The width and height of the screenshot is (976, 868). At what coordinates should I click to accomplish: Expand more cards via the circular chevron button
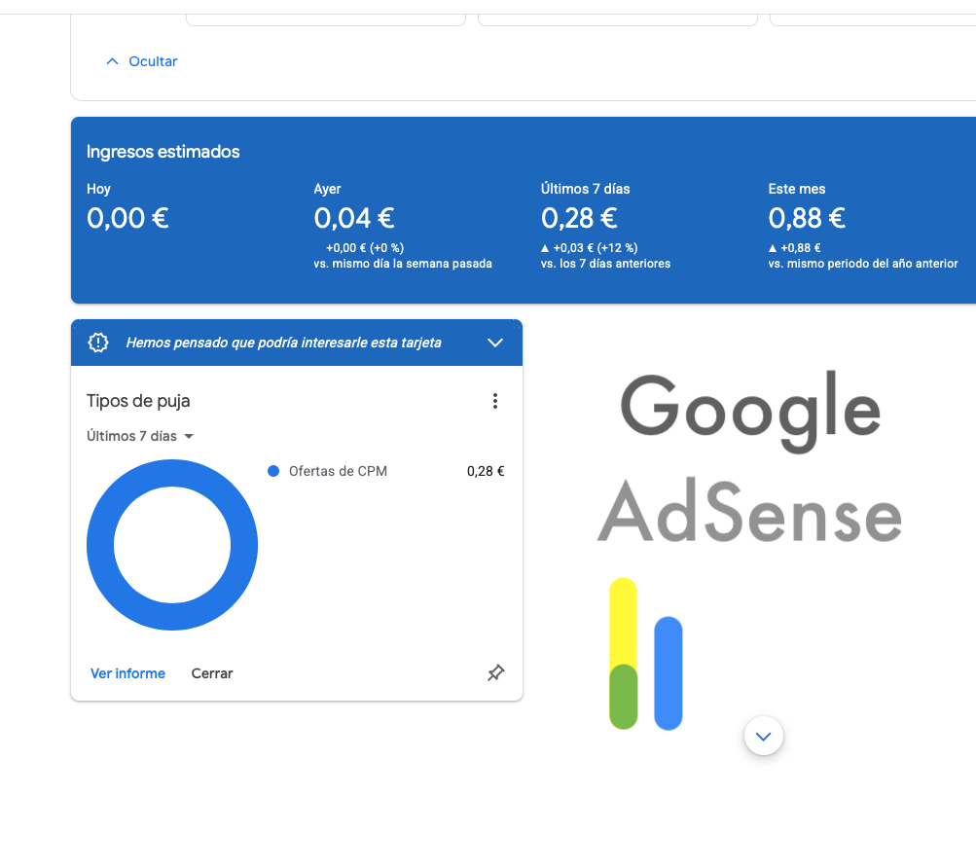coord(763,736)
